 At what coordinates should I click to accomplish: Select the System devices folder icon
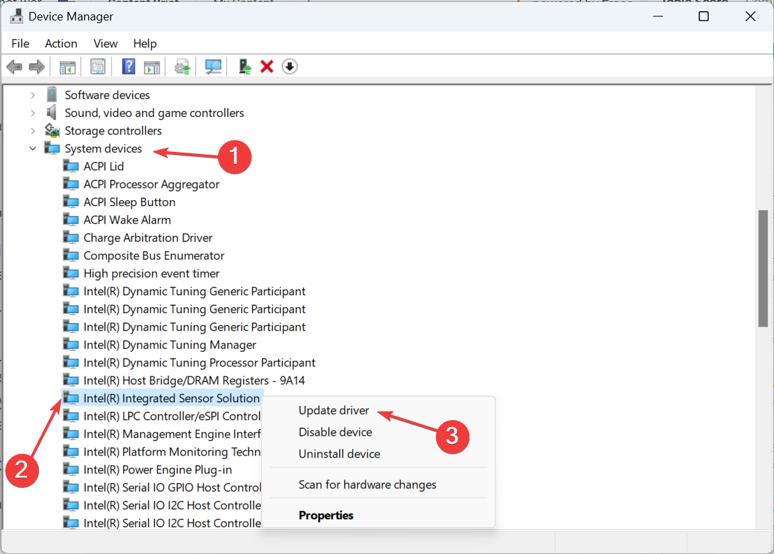pyautogui.click(x=52, y=148)
